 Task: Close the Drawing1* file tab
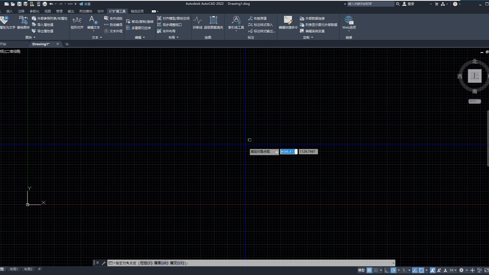click(x=58, y=44)
